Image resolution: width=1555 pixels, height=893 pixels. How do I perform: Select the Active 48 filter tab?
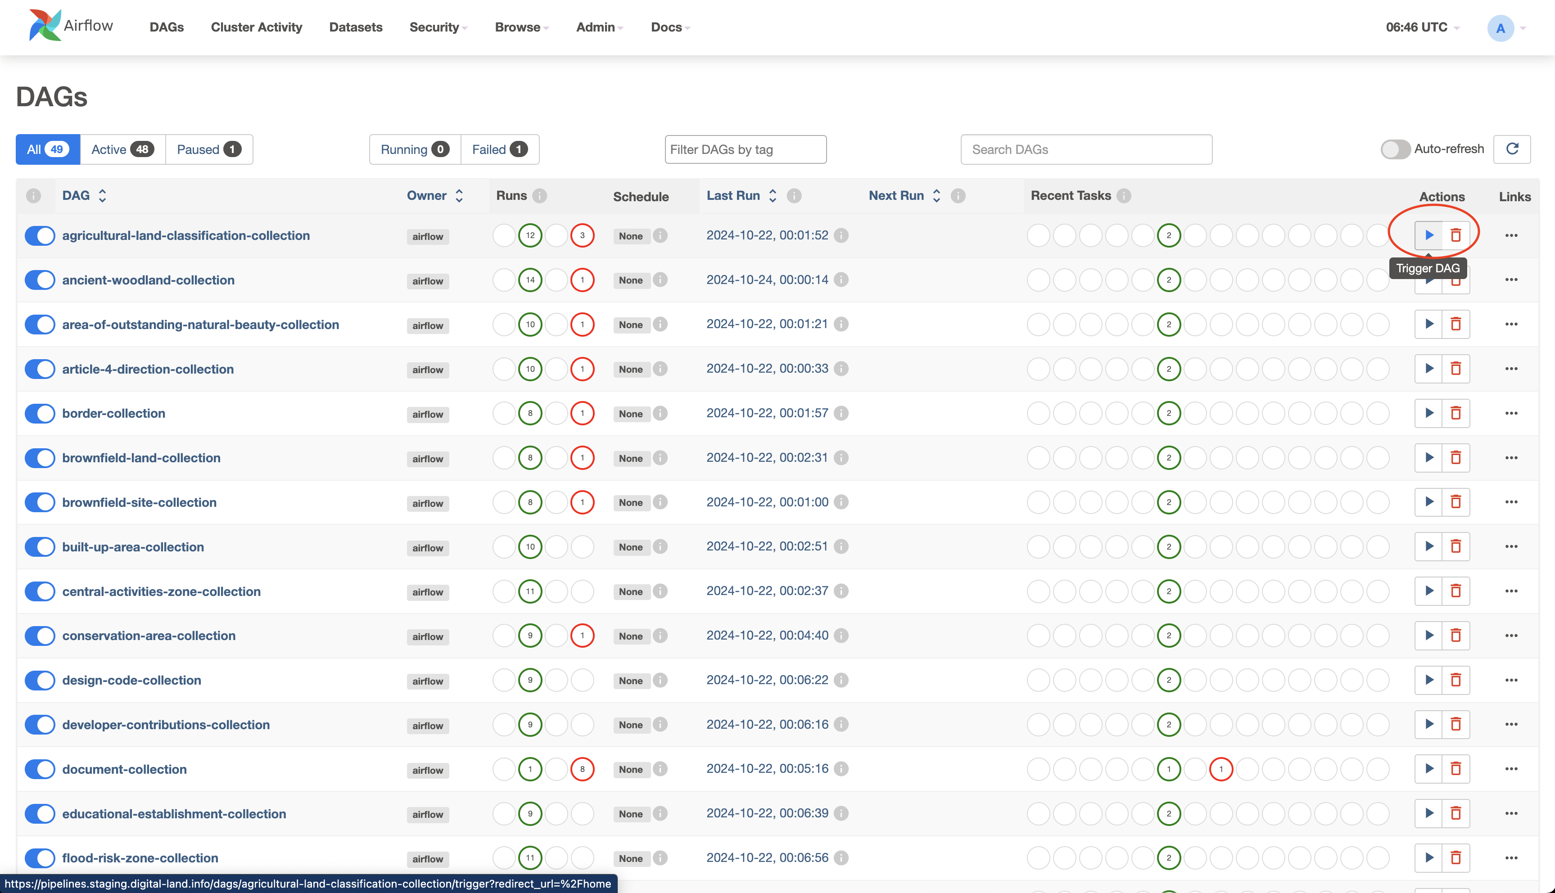pyautogui.click(x=123, y=149)
